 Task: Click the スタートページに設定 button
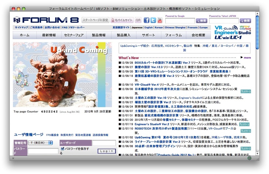pyautogui.click(x=95, y=20)
